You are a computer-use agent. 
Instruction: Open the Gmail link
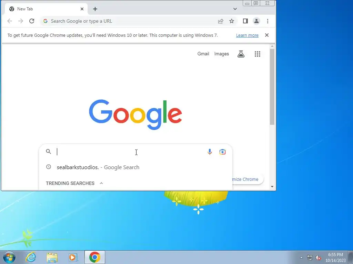(x=203, y=54)
